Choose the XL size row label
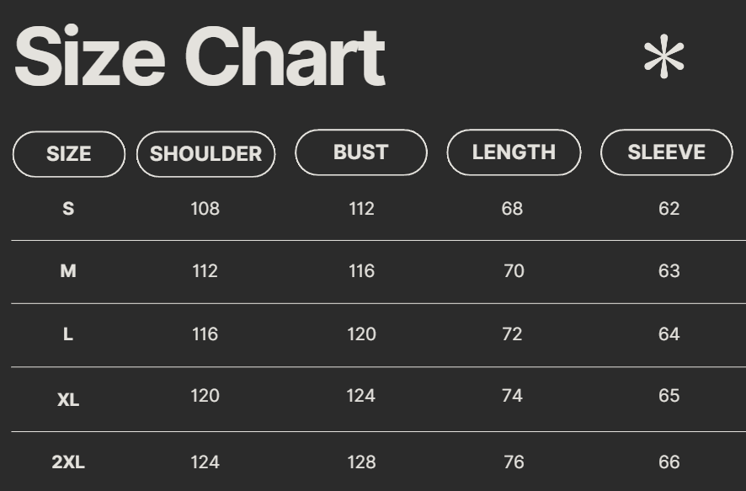The height and width of the screenshot is (491, 746). click(x=68, y=399)
